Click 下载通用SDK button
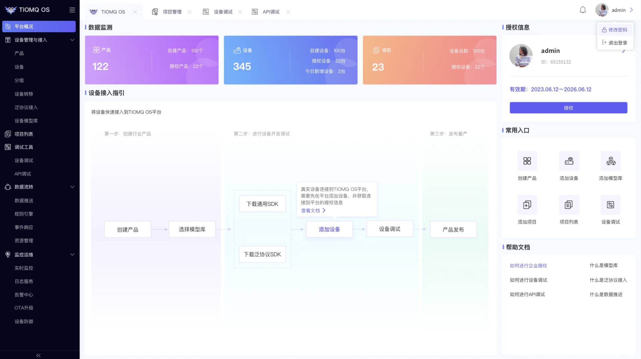Image resolution: width=641 pixels, height=359 pixels. [x=262, y=204]
